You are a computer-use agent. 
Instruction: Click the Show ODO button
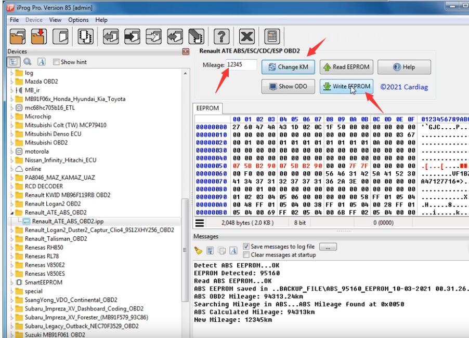tap(289, 86)
